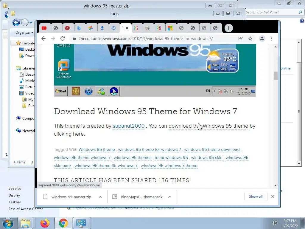Bookmark this page with star icon
Image resolution: width=305 pixels, height=229 pixels.
click(250, 38)
